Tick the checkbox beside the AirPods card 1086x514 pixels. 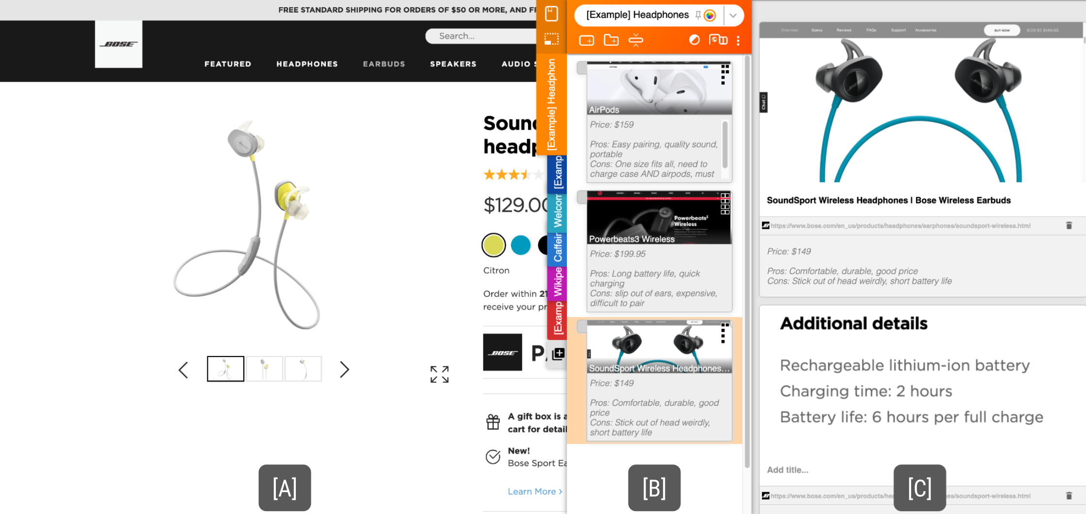(582, 68)
